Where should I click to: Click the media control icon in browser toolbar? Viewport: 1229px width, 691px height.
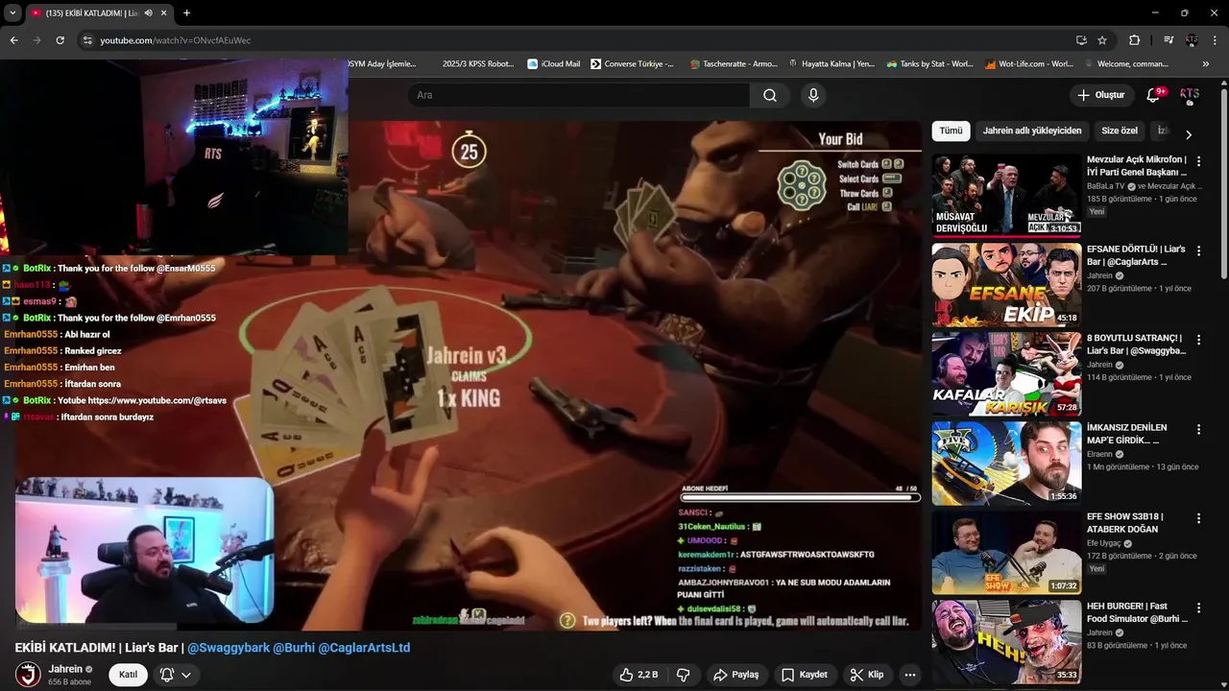[1169, 40]
